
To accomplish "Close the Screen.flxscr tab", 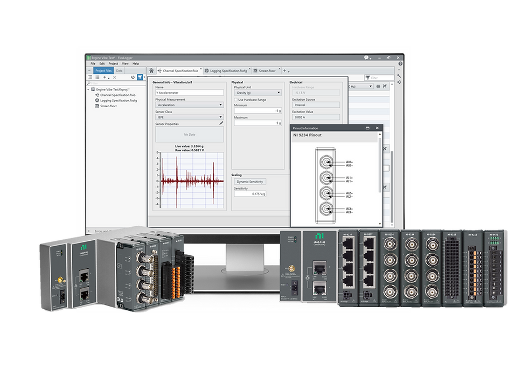I will 279,68.
